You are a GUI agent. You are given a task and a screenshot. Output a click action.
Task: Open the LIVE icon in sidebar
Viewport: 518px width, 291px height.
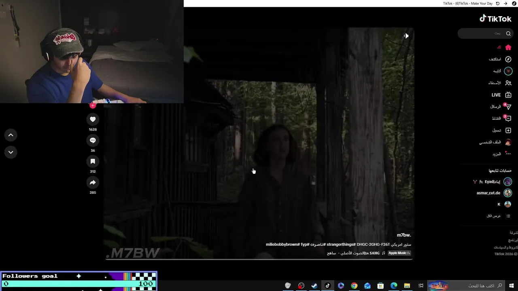[508, 95]
